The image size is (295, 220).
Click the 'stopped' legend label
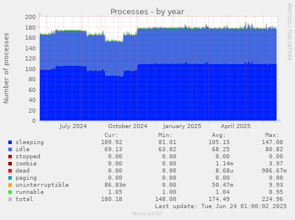pos(28,157)
